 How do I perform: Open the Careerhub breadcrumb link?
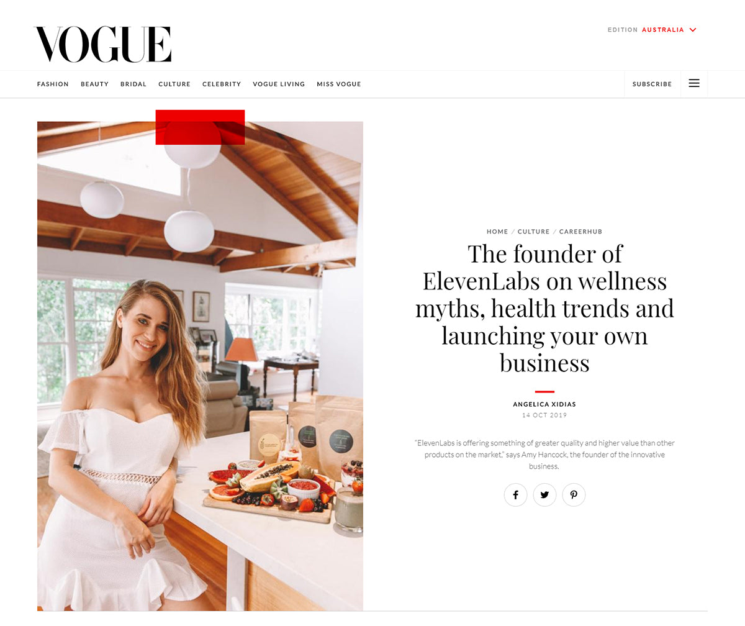click(x=580, y=232)
